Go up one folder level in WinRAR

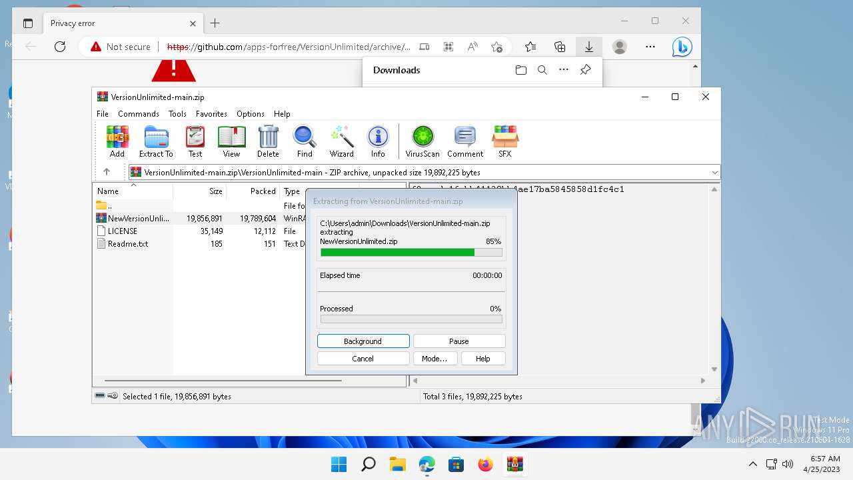107,172
